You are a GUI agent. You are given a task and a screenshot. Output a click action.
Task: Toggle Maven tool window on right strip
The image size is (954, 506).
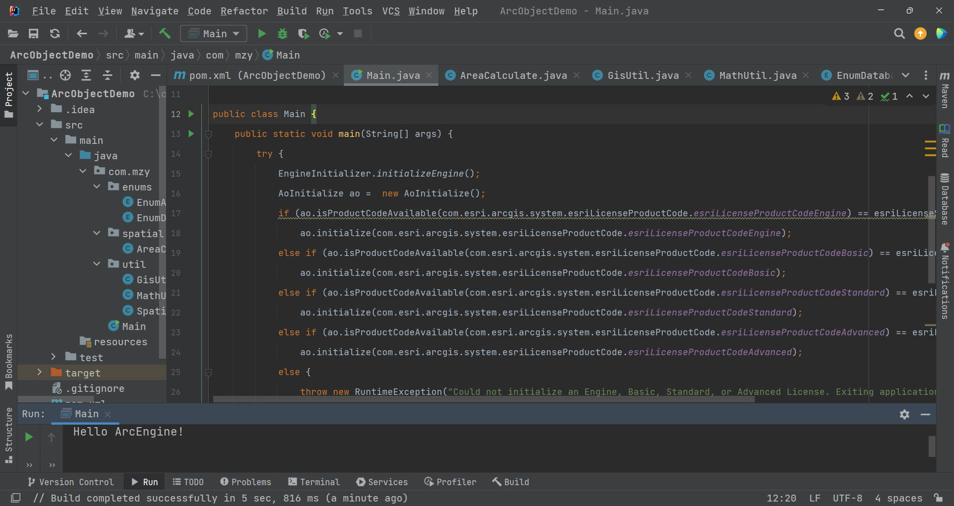coord(945,89)
